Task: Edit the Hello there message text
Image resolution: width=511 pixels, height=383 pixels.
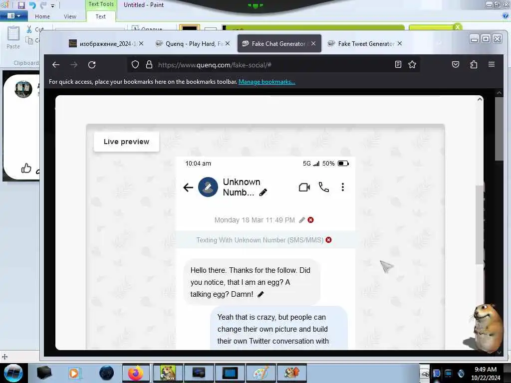Action: pyautogui.click(x=260, y=294)
